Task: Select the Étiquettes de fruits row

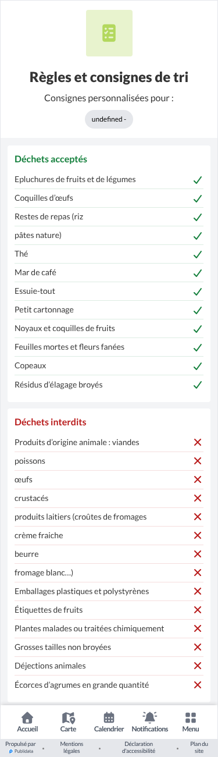Action: pos(109,610)
